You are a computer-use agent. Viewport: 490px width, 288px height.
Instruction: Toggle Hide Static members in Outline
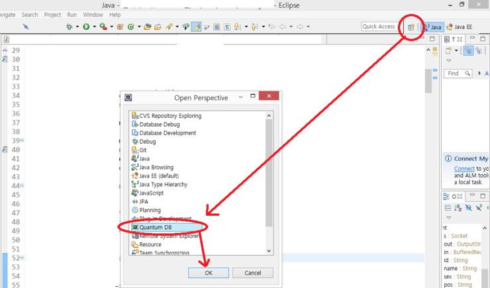[478, 207]
